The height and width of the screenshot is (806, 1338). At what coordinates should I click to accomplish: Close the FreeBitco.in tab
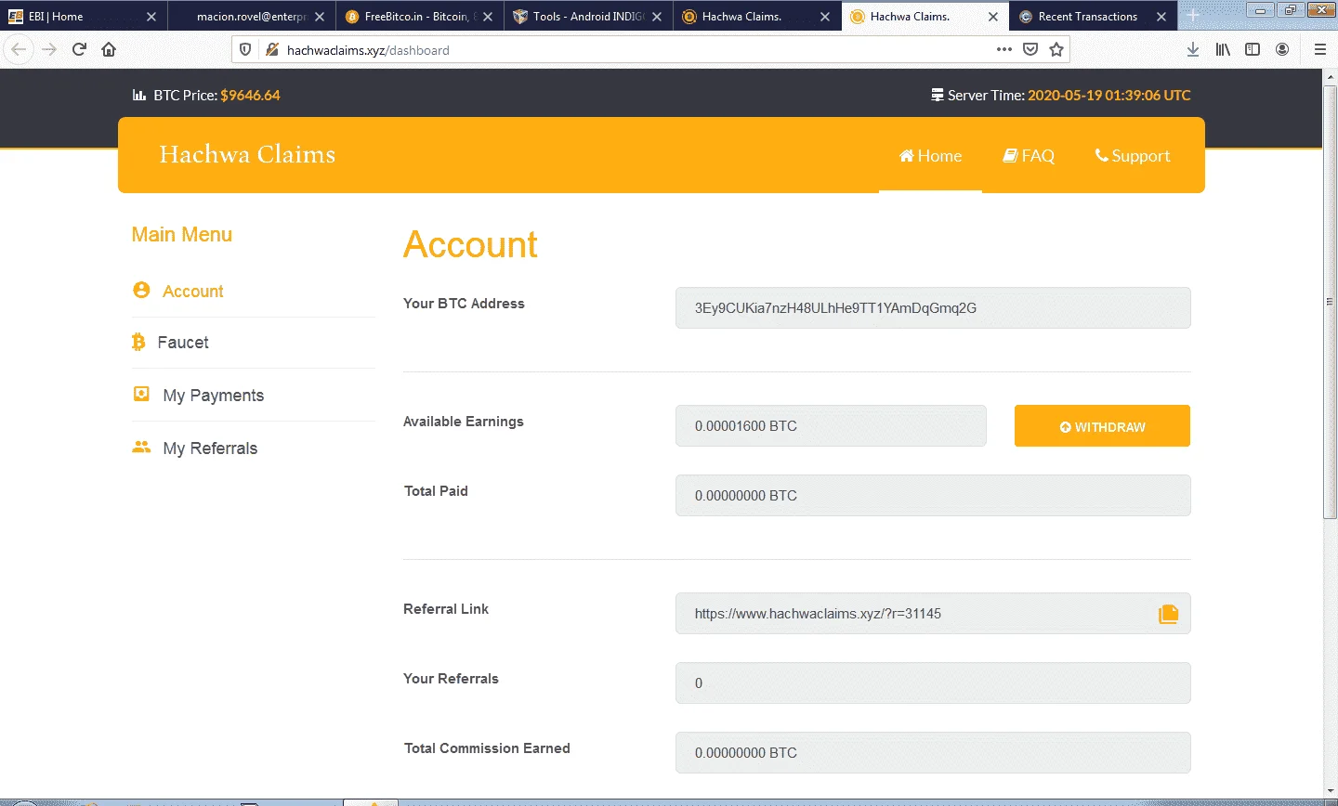tap(488, 17)
